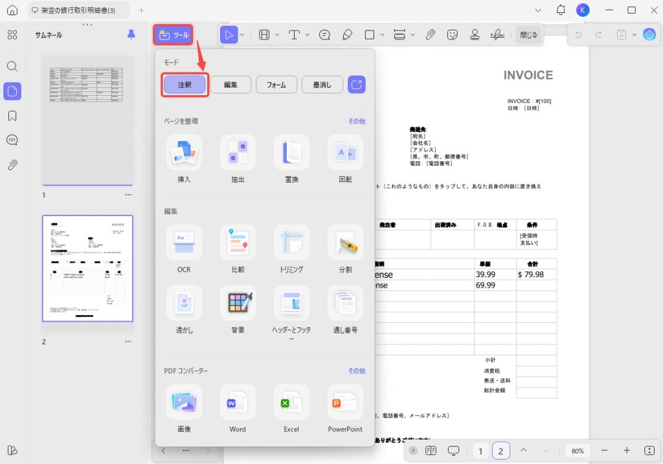Switch to 墨消し mode

pyautogui.click(x=322, y=85)
